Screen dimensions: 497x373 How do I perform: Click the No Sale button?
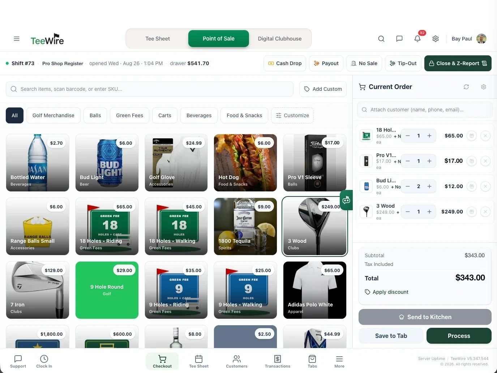pyautogui.click(x=364, y=63)
